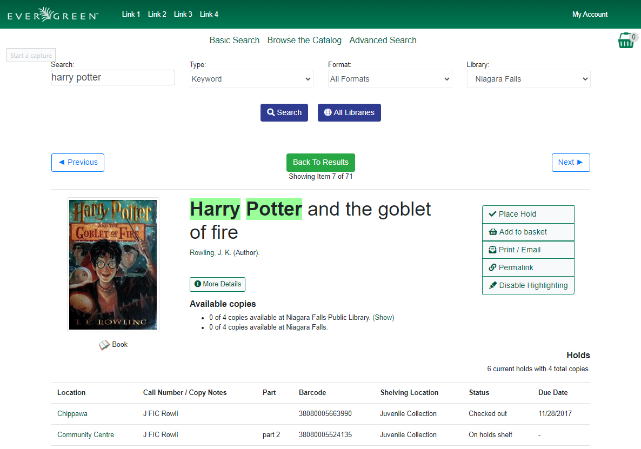Click the On holds shelf status
Screen dimensions: 641x449
pos(490,435)
